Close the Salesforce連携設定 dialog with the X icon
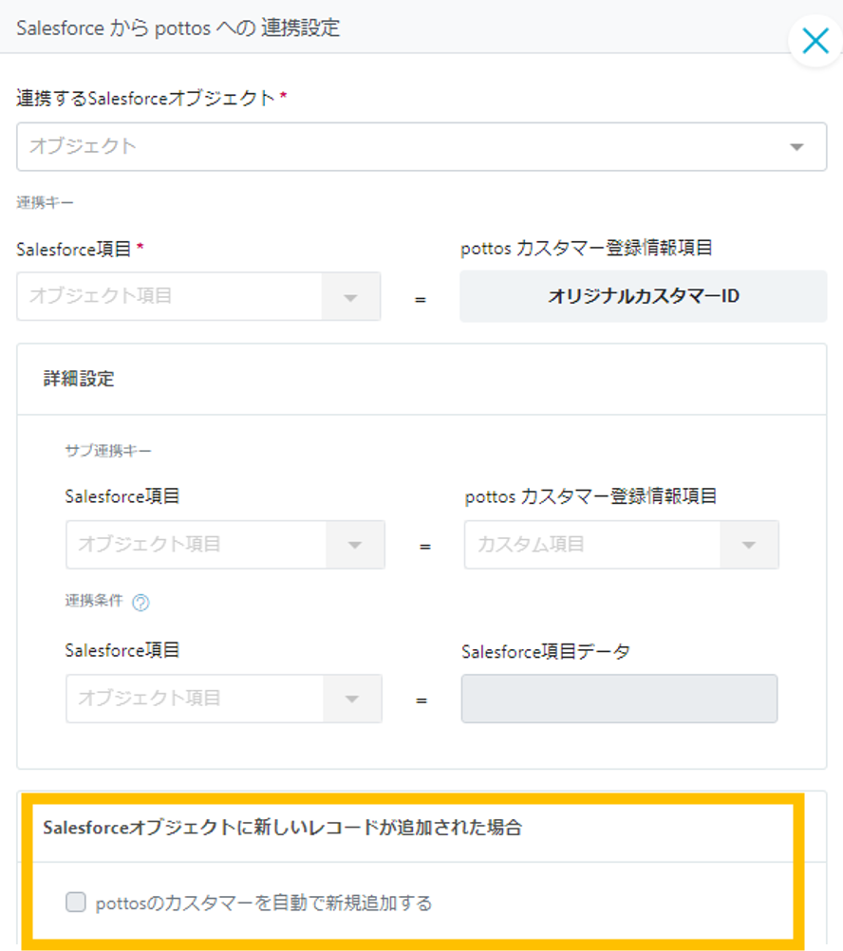The width and height of the screenshot is (843, 951). pos(815,41)
